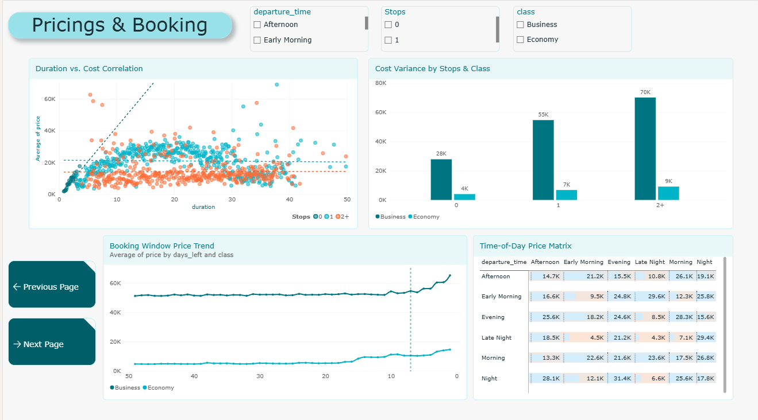Screen dimensions: 758x420
Task: Click the Cost Variance by Stops & Class title
Action: [x=433, y=69]
